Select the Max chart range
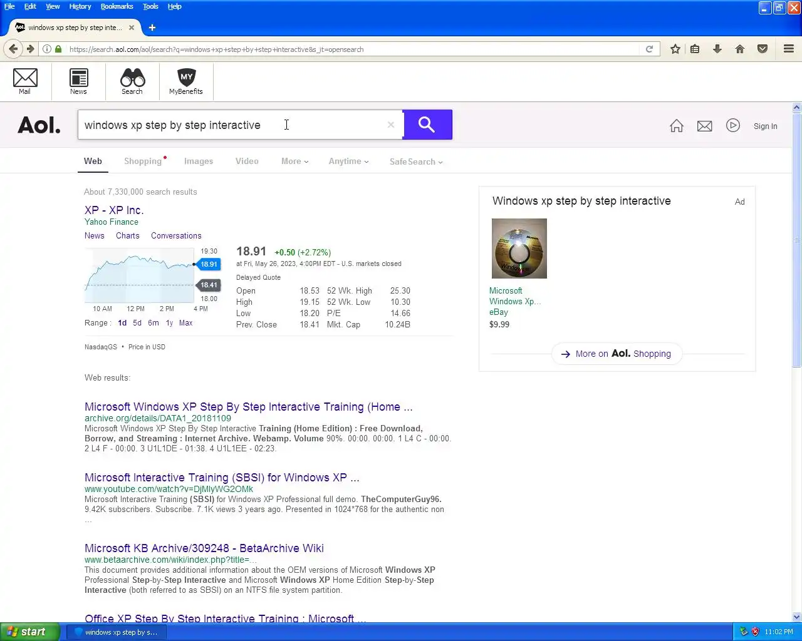Image resolution: width=802 pixels, height=641 pixels. tap(186, 323)
